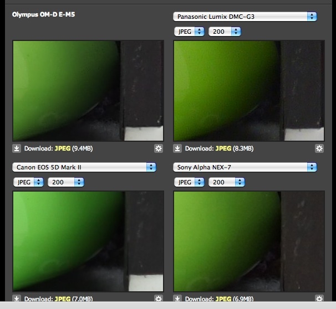
Task: Open gear settings for Panasonic Lumix DMC-G3 panel
Action: click(319, 148)
